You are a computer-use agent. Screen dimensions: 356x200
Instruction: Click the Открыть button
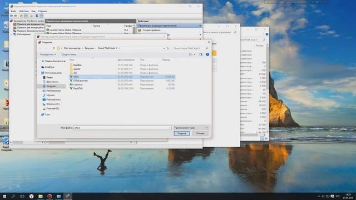pyautogui.click(x=182, y=133)
